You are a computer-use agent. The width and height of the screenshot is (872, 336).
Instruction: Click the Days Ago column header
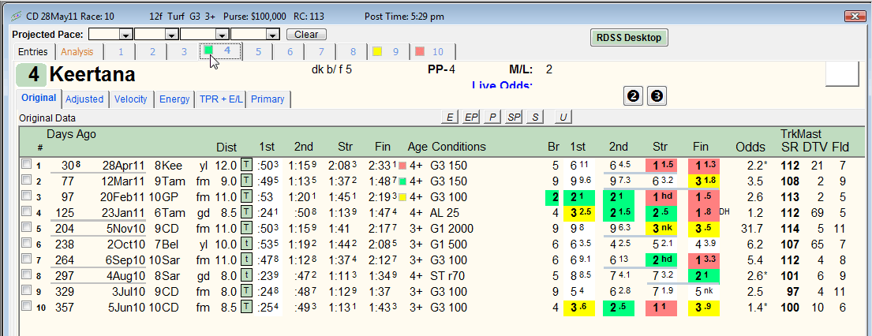point(71,134)
